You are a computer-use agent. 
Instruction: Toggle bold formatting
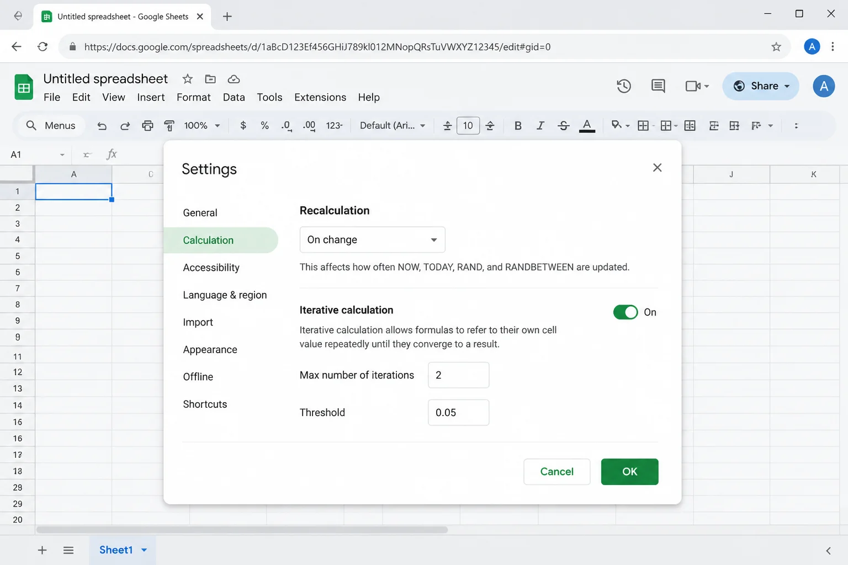coord(518,126)
